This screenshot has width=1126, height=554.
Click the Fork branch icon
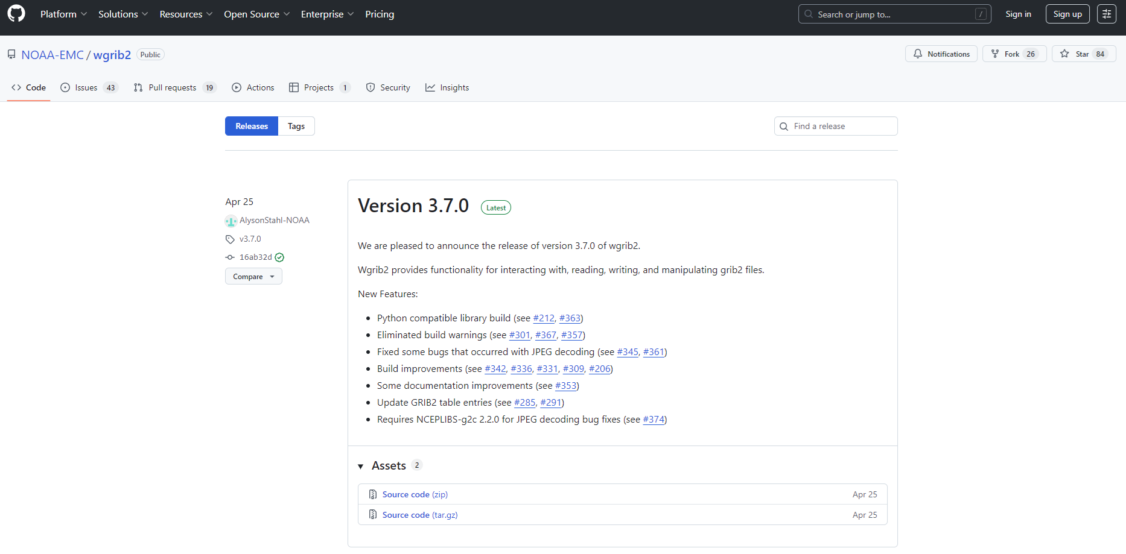point(995,54)
